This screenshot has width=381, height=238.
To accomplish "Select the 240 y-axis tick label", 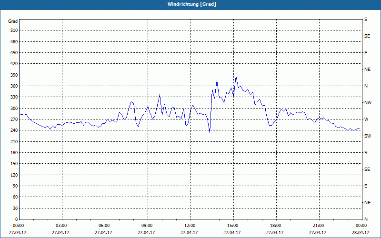I will [x=14, y=130].
